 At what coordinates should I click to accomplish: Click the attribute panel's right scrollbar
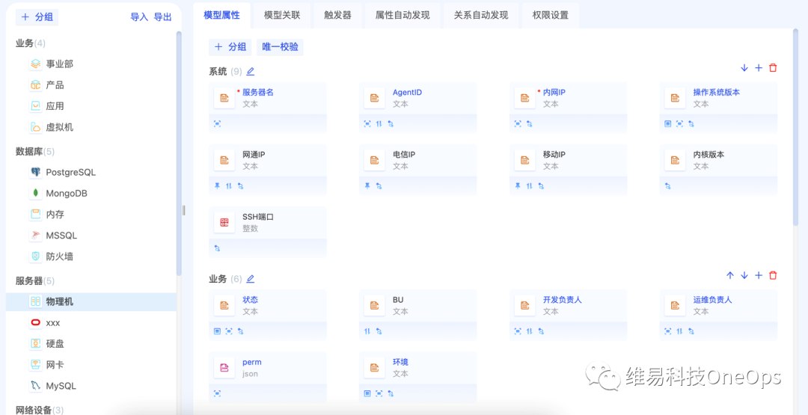(x=795, y=128)
